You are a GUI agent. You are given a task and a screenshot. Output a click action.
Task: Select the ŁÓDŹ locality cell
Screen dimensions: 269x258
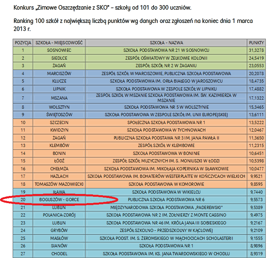[x=59, y=161]
